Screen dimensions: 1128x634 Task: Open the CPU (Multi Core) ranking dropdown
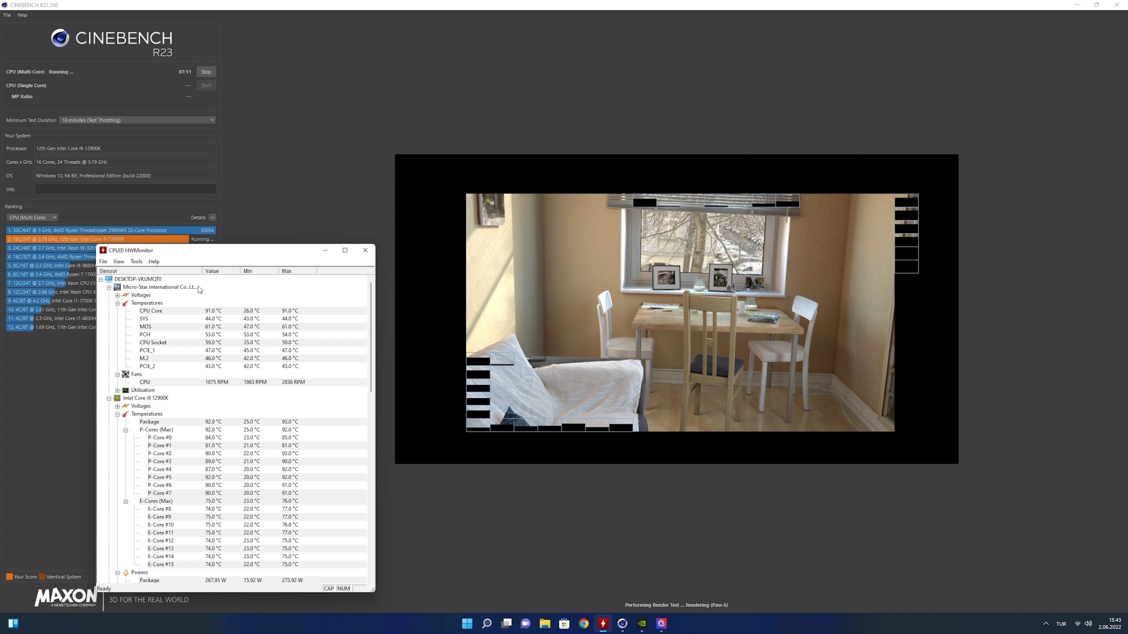pyautogui.click(x=33, y=217)
